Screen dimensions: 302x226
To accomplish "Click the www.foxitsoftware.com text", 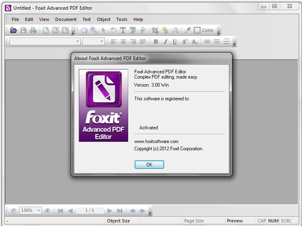I will [x=156, y=141].
